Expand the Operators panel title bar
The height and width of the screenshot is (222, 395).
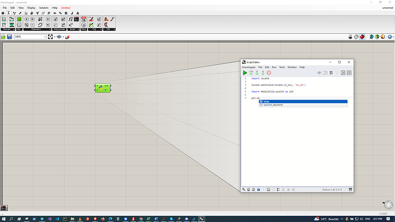[x=37, y=29]
